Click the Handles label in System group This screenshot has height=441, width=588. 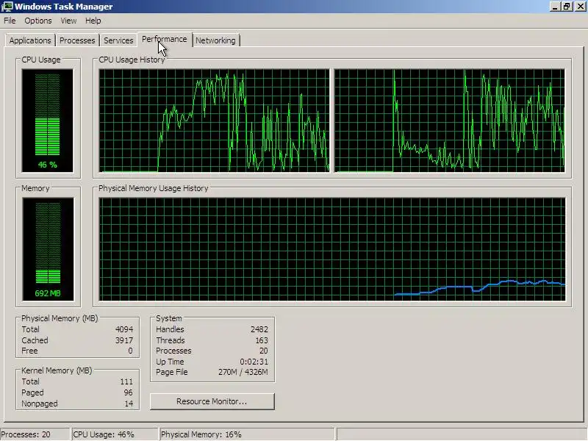tap(170, 329)
